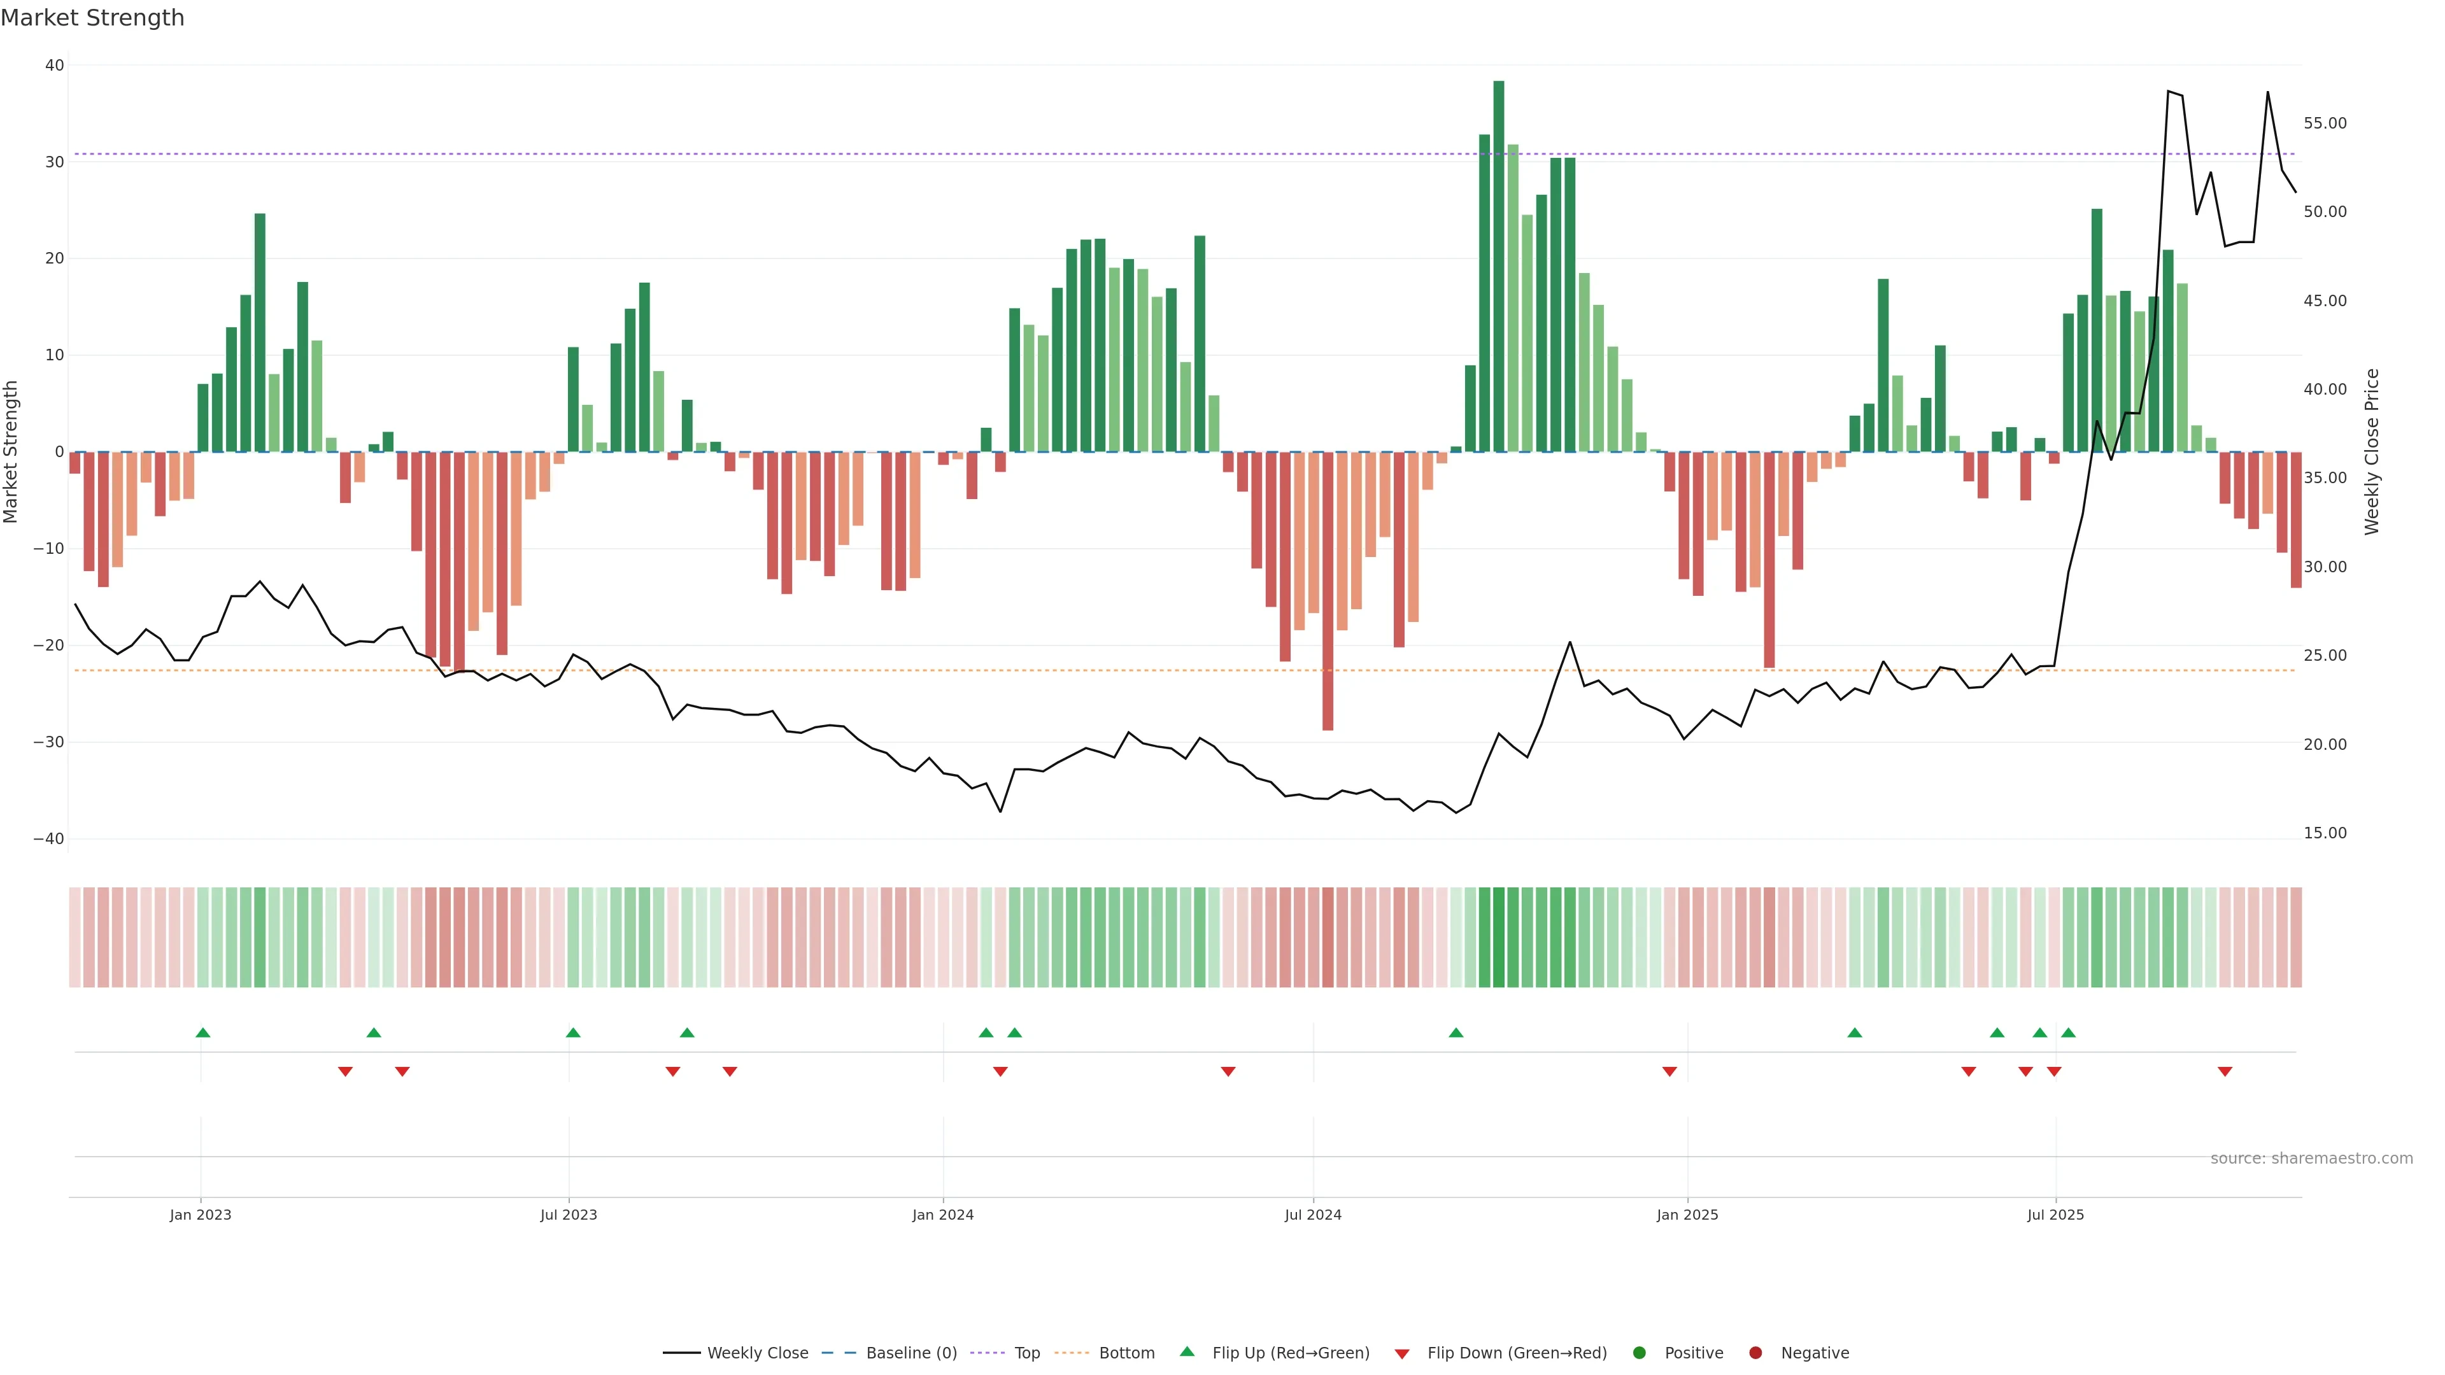2445x1375 pixels.
Task: Click the Jul 2025 x-axis label
Action: (x=2055, y=1215)
